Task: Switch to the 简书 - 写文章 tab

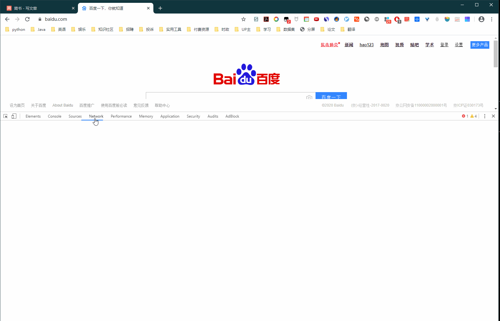Action: click(x=39, y=8)
